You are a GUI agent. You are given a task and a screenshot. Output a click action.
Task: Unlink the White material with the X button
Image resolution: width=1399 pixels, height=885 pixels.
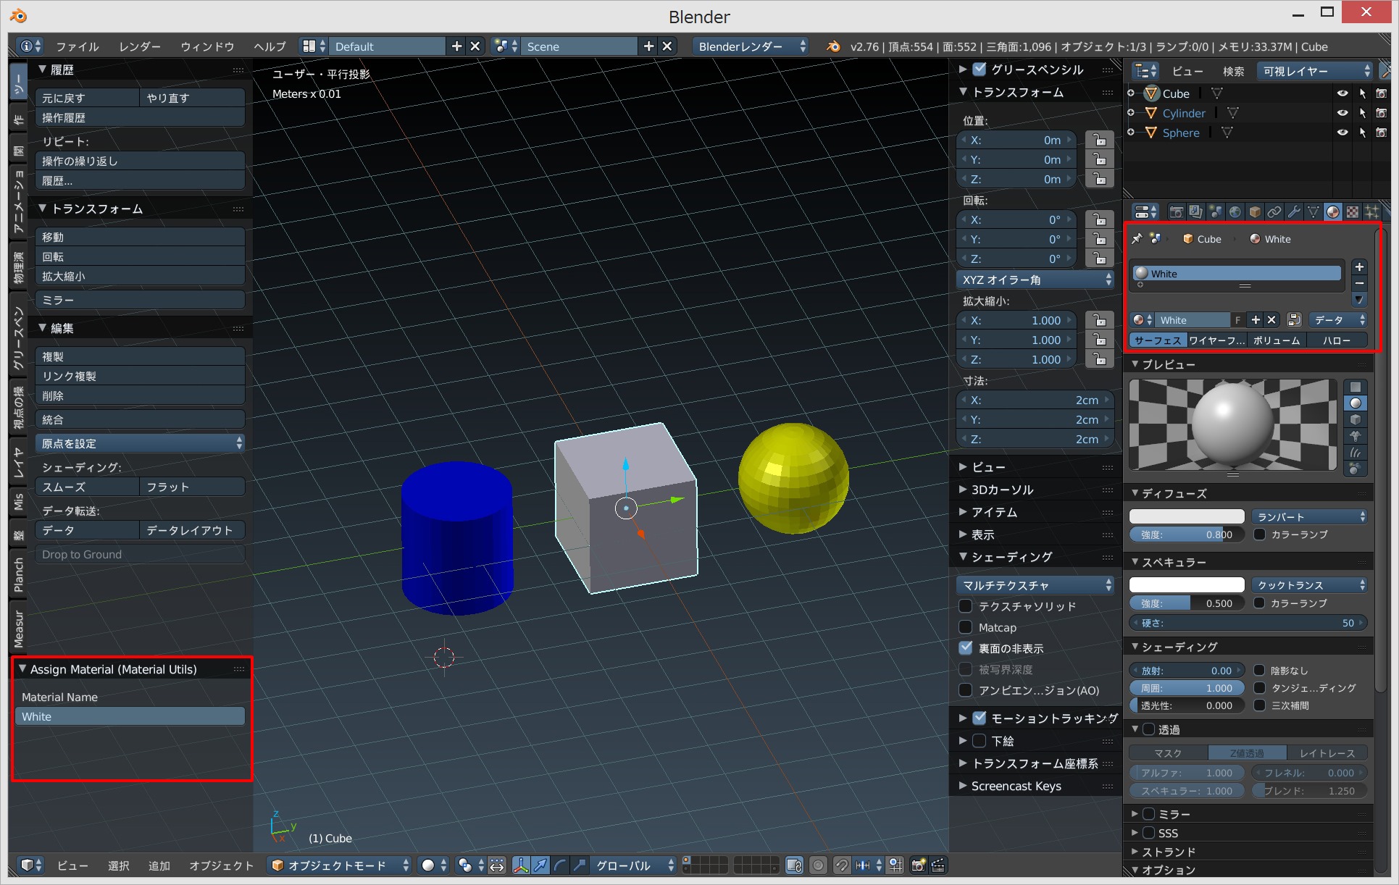coord(1271,320)
